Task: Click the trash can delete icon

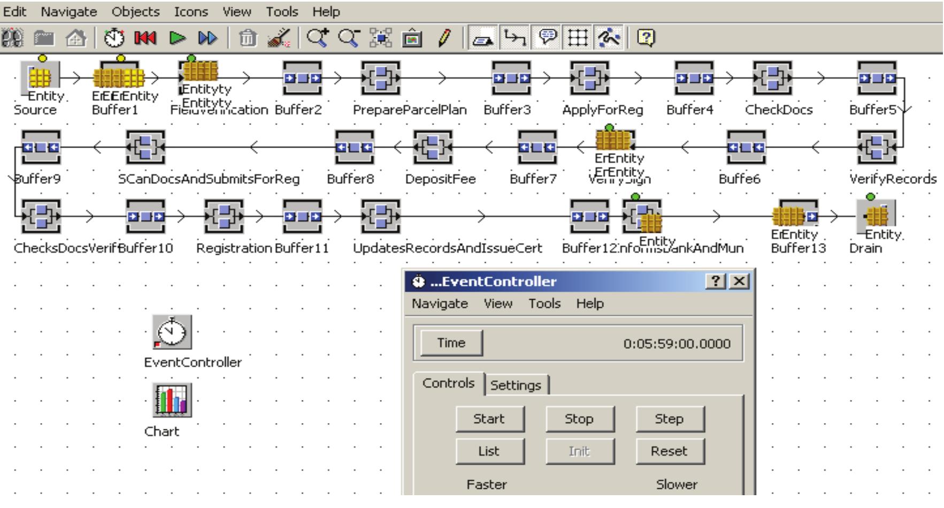Action: coord(247,38)
